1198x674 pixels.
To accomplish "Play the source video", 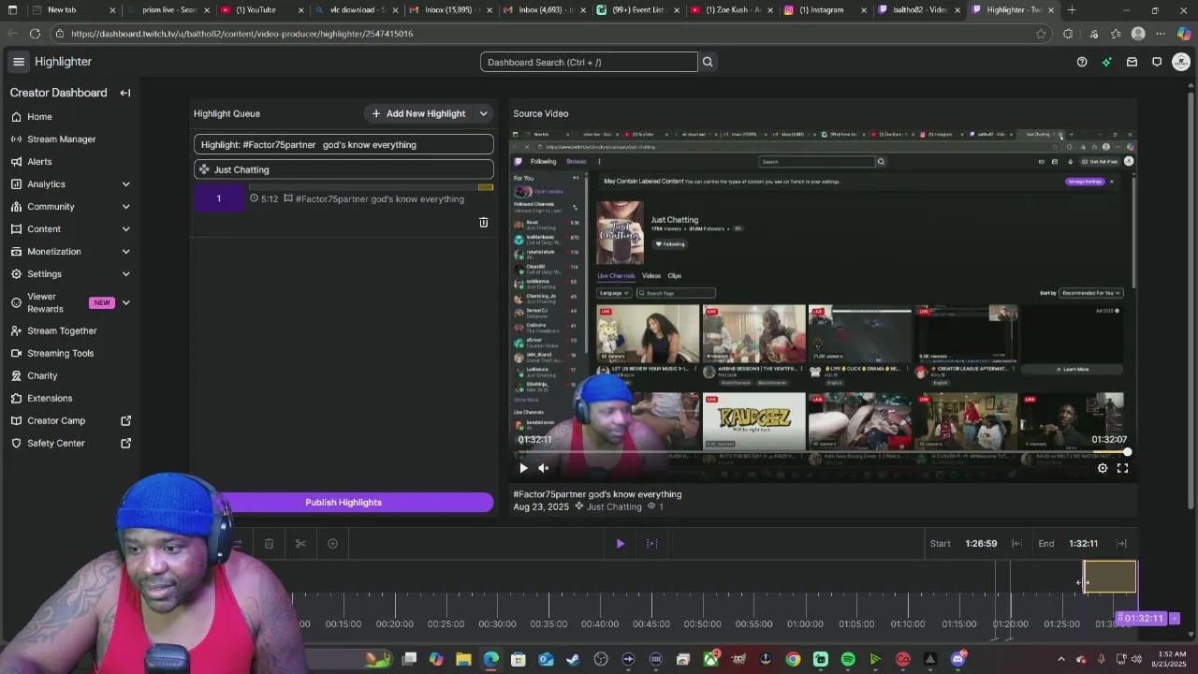I will (523, 468).
